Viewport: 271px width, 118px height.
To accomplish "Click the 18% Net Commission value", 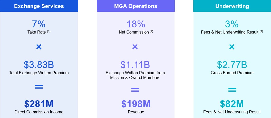I will click(135, 24).
